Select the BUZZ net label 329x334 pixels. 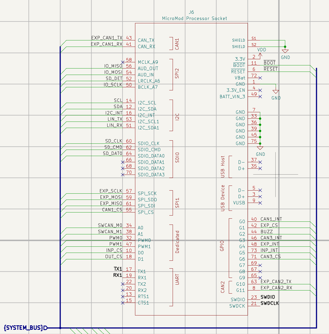267,232
